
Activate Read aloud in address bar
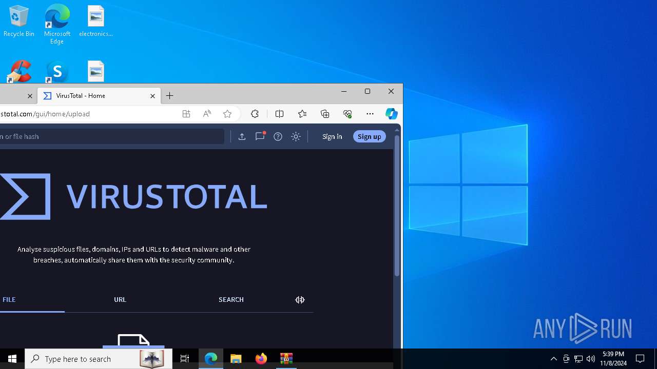point(207,114)
